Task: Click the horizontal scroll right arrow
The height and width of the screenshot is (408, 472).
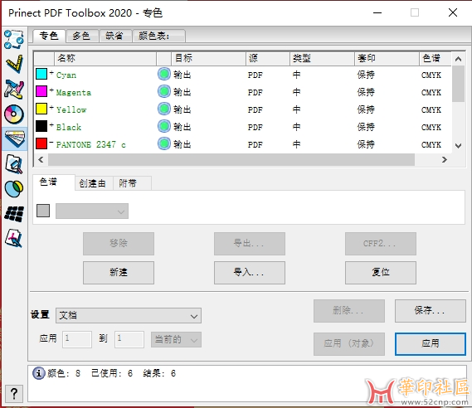Action: 445,159
